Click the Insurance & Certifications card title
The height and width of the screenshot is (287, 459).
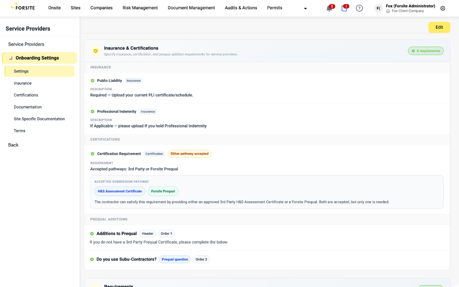point(131,48)
